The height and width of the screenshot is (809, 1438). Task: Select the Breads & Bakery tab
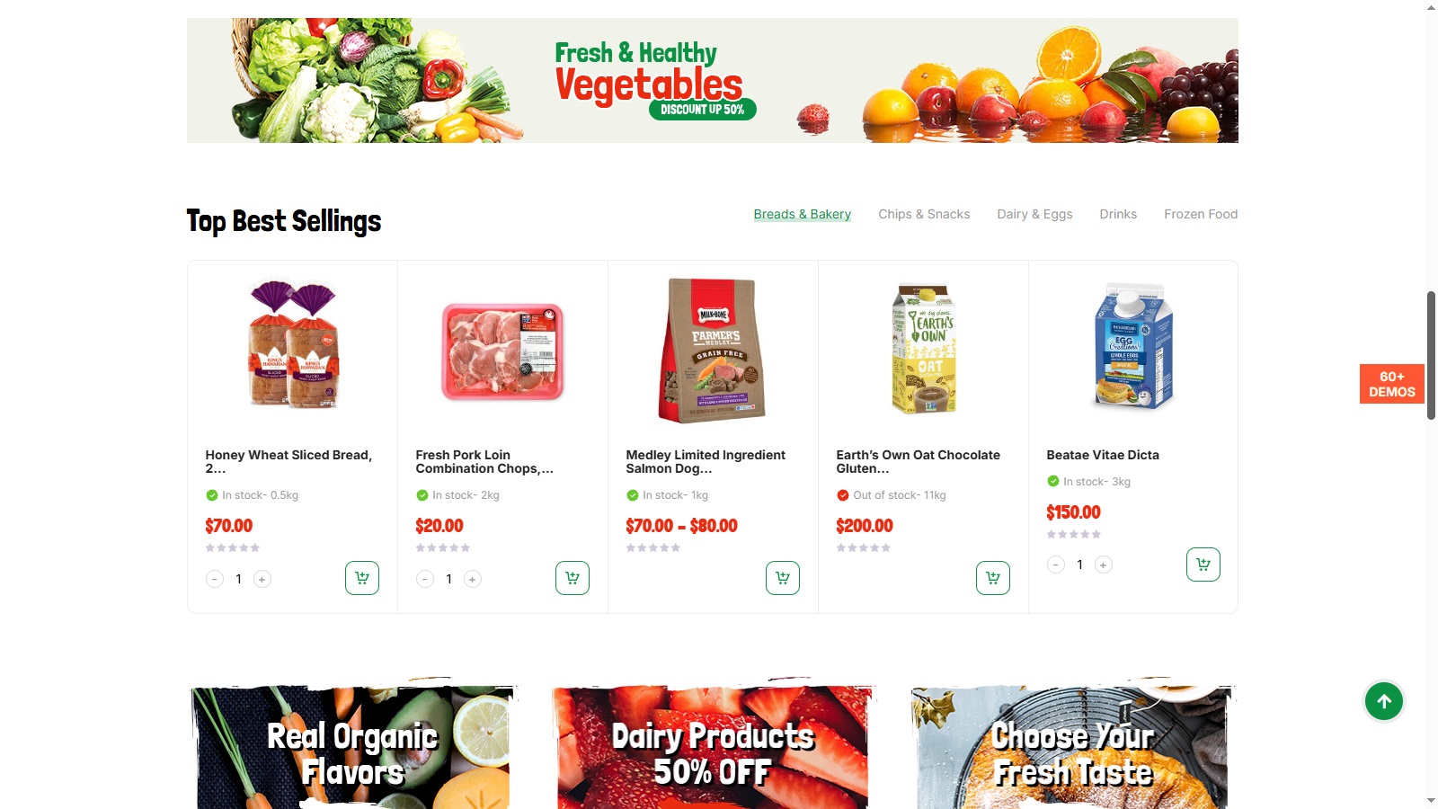(802, 214)
